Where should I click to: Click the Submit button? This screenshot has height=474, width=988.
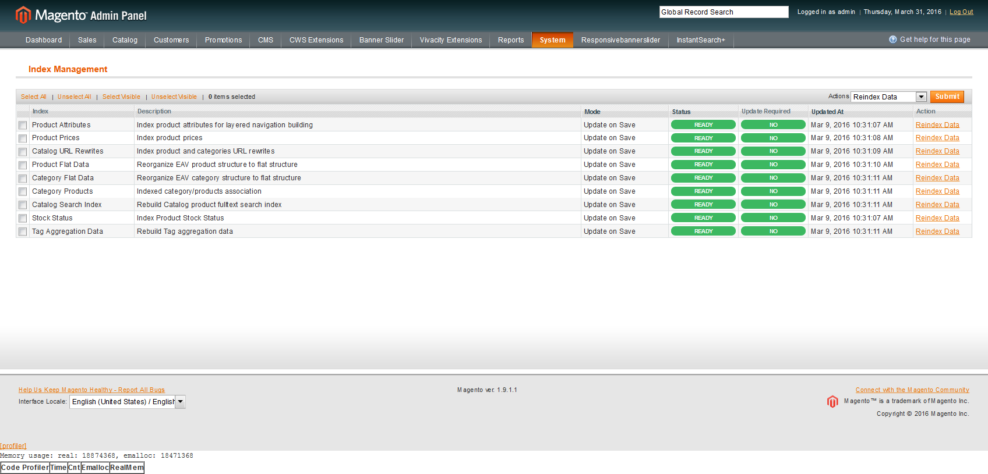947,97
